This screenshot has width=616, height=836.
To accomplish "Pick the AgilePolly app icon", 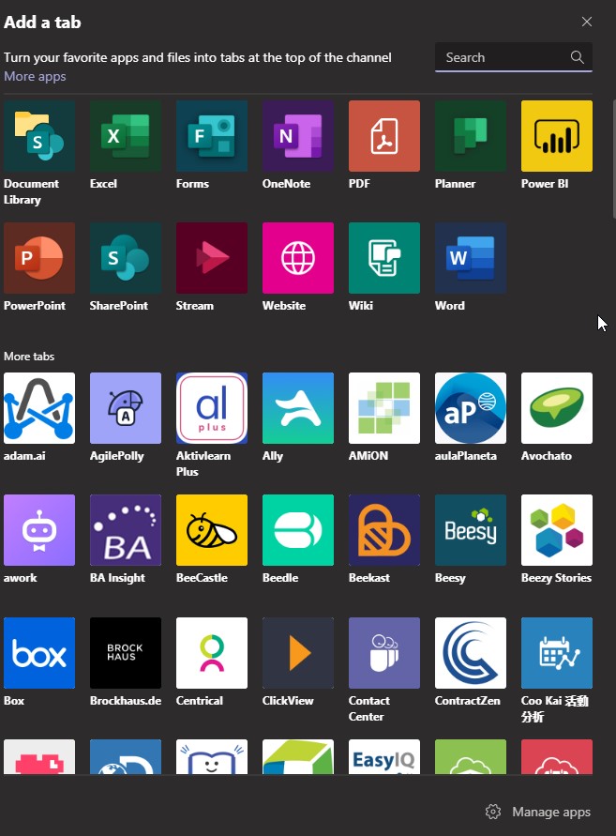I will 126,408.
